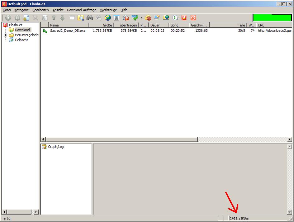Open the scheduler clock monitor icon
The height and width of the screenshot is (222, 294).
157,18
